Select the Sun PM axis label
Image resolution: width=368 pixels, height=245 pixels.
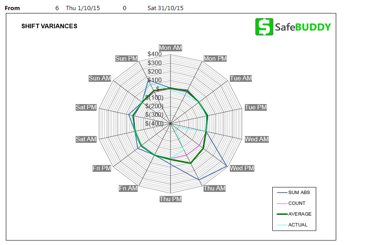(x=126, y=58)
